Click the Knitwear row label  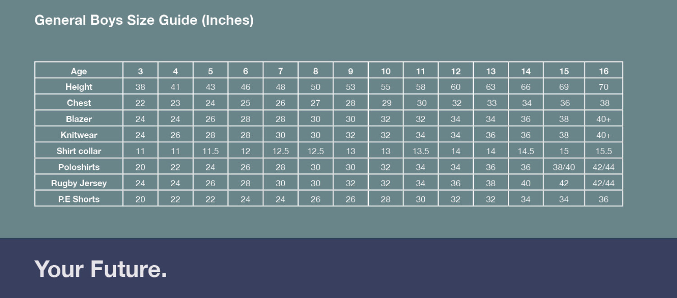click(x=79, y=135)
